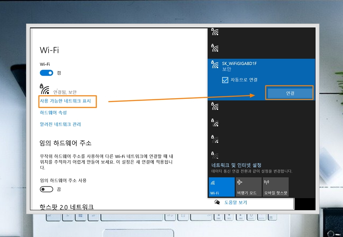Uncheck the 자동으로 연결 checkbox
The width and height of the screenshot is (343, 237).
click(x=225, y=80)
